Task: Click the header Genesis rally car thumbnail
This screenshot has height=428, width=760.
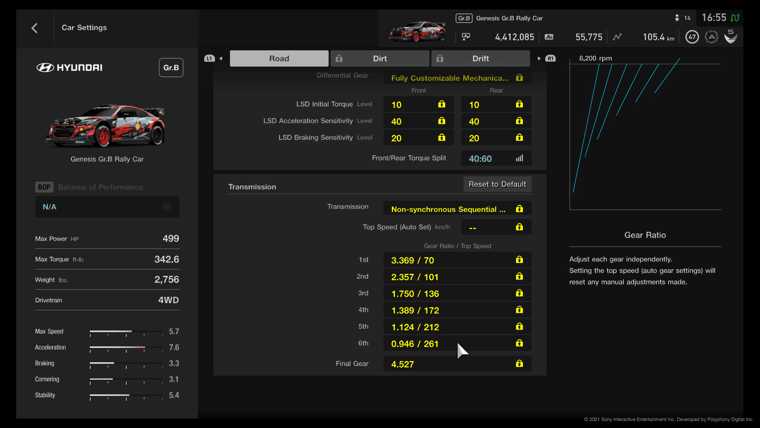Action: 417,31
